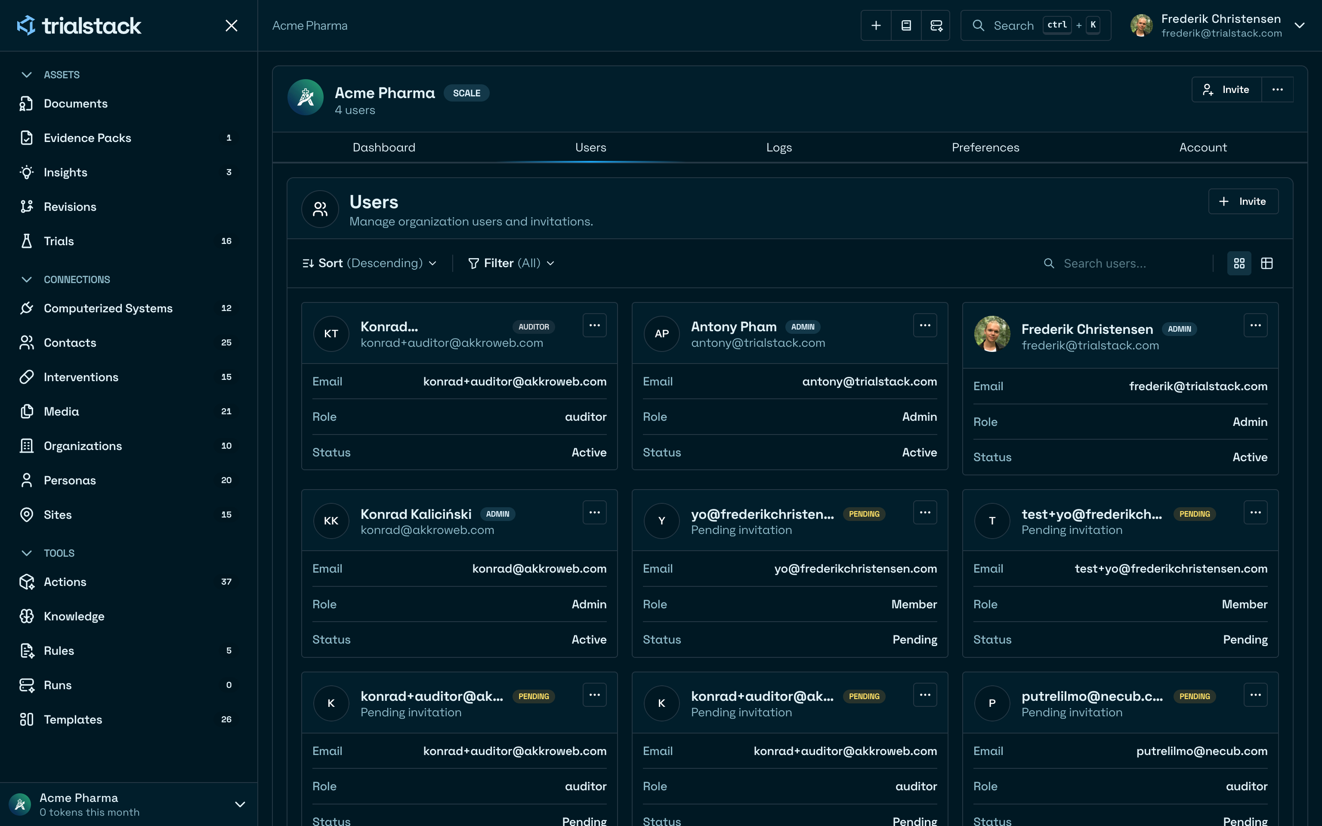Open options menu on the KT Konrad auditor card
This screenshot has height=826, width=1322.
(x=594, y=326)
